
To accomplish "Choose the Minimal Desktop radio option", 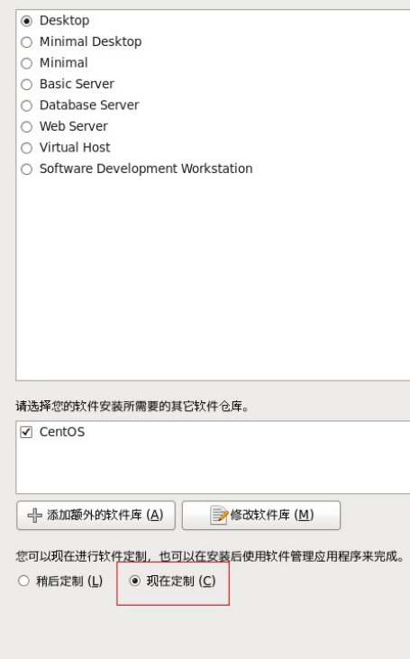I will 26,42.
